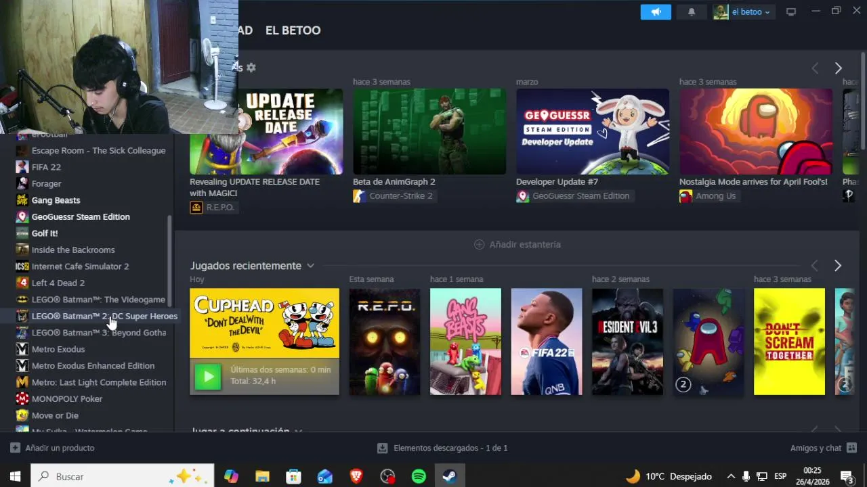Screen dimensions: 867x487
Task: Open the R.E.P.O. update release date news
Action: pyautogui.click(x=266, y=131)
